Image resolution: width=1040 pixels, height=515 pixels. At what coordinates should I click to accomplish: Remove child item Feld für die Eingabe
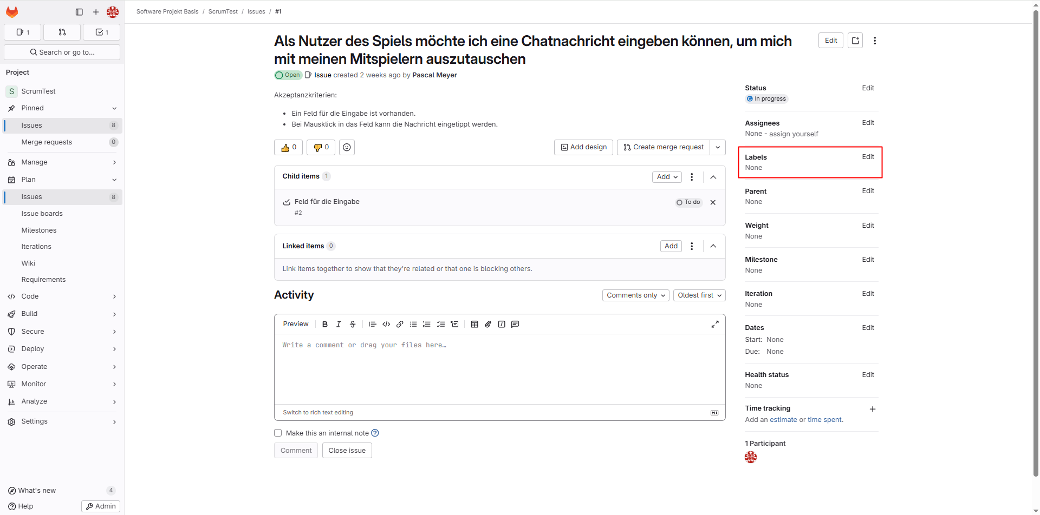pos(713,202)
